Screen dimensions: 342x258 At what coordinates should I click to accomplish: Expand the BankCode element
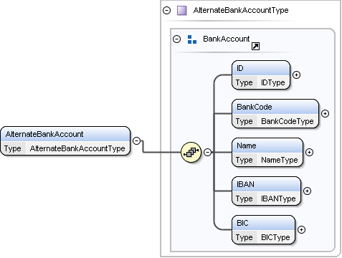(x=325, y=113)
